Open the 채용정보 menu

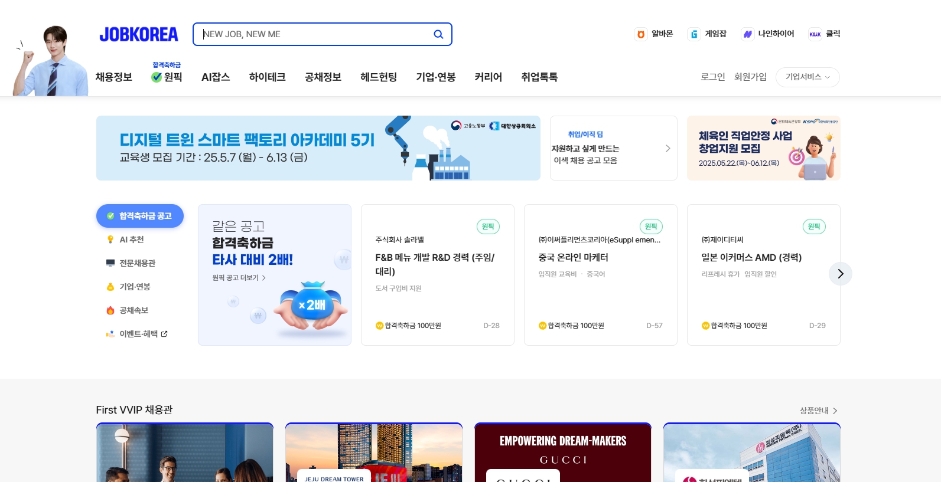pos(114,77)
